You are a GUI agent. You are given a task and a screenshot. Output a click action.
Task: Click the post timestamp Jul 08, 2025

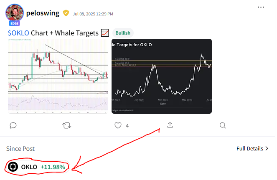[93, 14]
